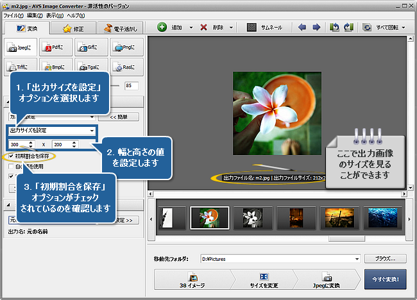This screenshot has height=300, width=417.
Task: Pick the Png output format button
Action: point(126,47)
